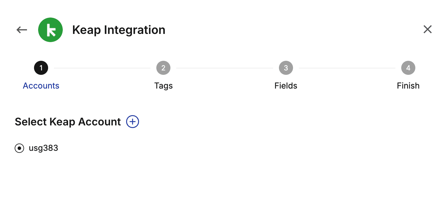This screenshot has width=447, height=197.
Task: Close the Keap Integration dialog
Action: point(427,29)
